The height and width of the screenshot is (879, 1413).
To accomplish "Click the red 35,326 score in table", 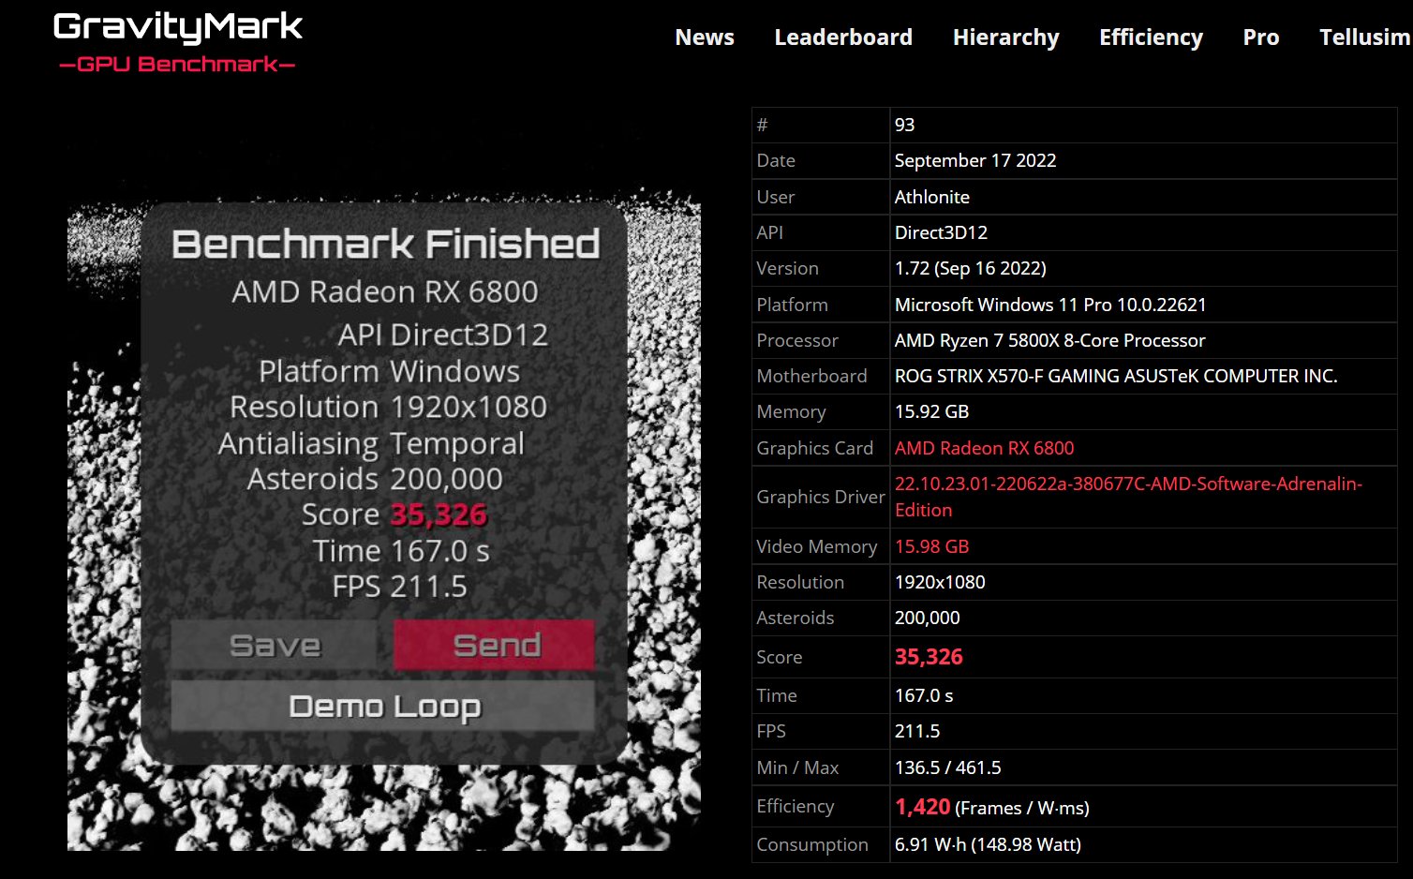I will [x=929, y=657].
